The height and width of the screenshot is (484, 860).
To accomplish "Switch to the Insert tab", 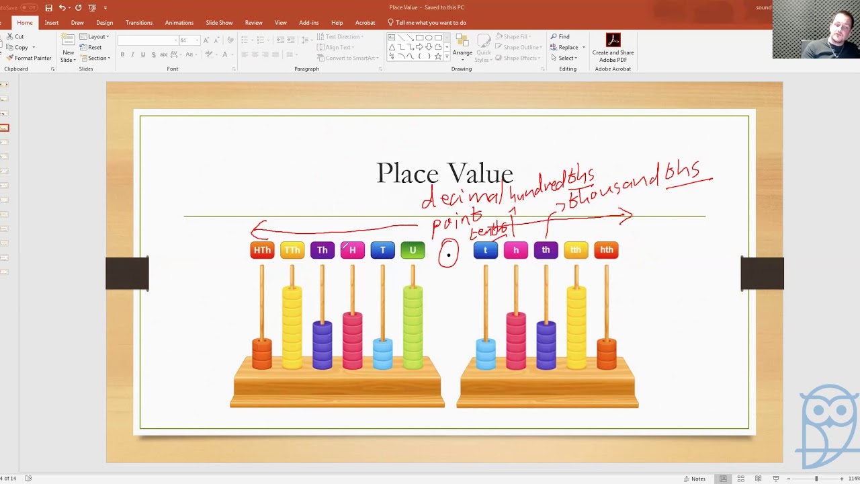I will [x=52, y=22].
